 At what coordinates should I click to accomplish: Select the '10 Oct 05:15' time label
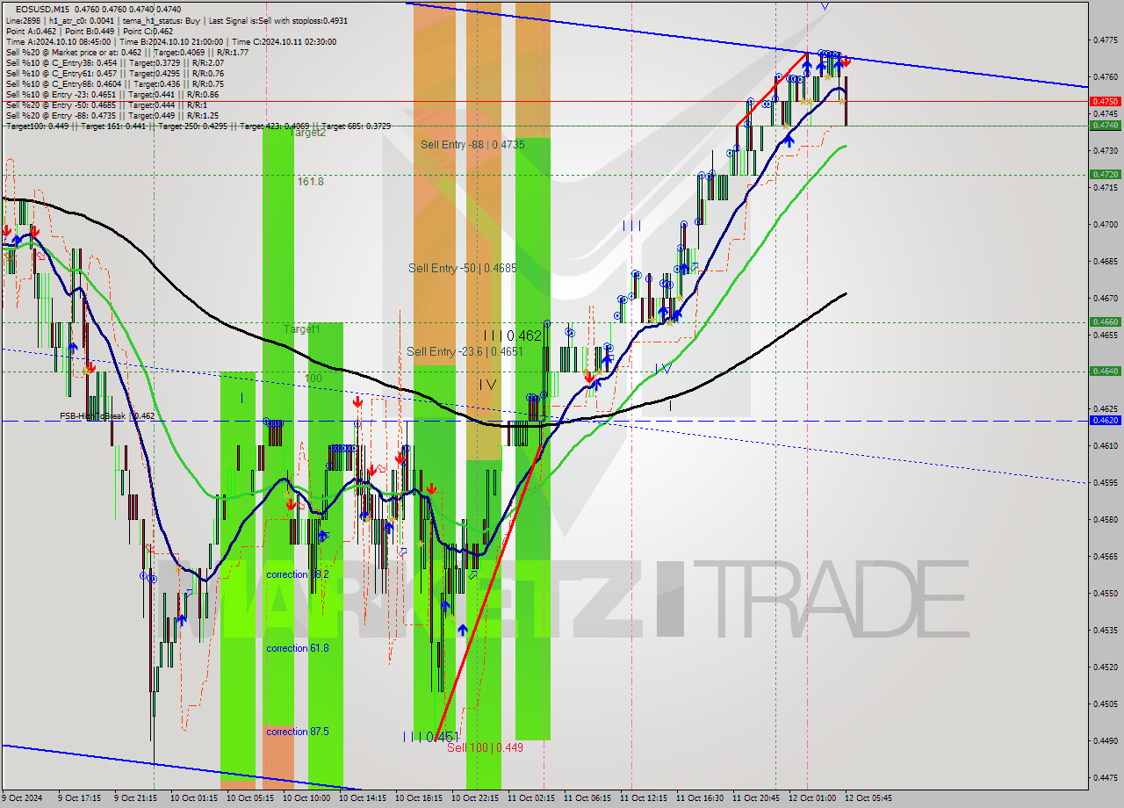click(249, 798)
